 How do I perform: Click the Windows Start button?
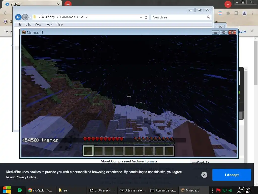(x=7, y=190)
